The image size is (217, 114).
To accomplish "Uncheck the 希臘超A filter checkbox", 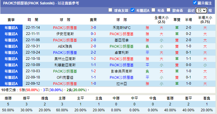I will pyautogui.click(x=132, y=10).
